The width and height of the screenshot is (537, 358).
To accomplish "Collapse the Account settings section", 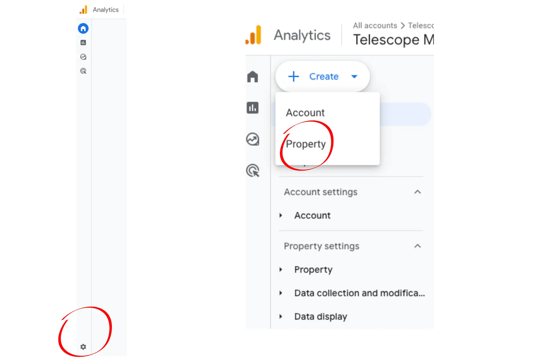I will pos(418,192).
